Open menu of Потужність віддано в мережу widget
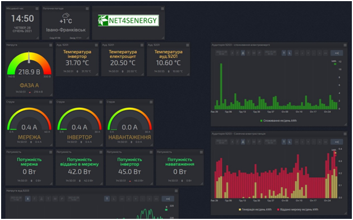Viewport: 353px width, 220px height. pyautogui.click(x=101, y=152)
